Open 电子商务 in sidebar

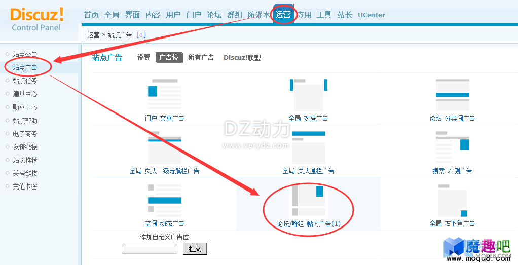coord(25,134)
